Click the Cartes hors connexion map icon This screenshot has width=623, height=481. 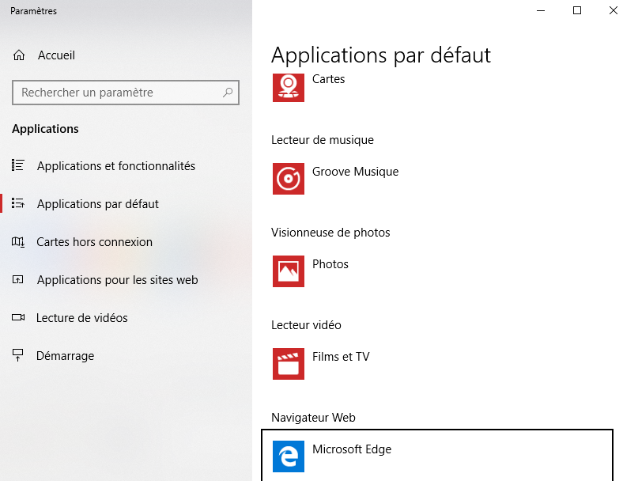pyautogui.click(x=18, y=241)
